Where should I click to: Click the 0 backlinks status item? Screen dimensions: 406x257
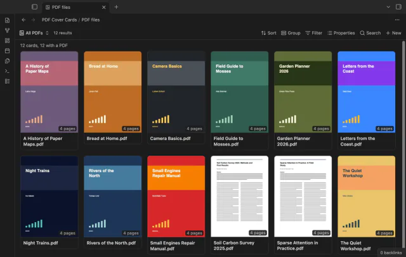391,253
